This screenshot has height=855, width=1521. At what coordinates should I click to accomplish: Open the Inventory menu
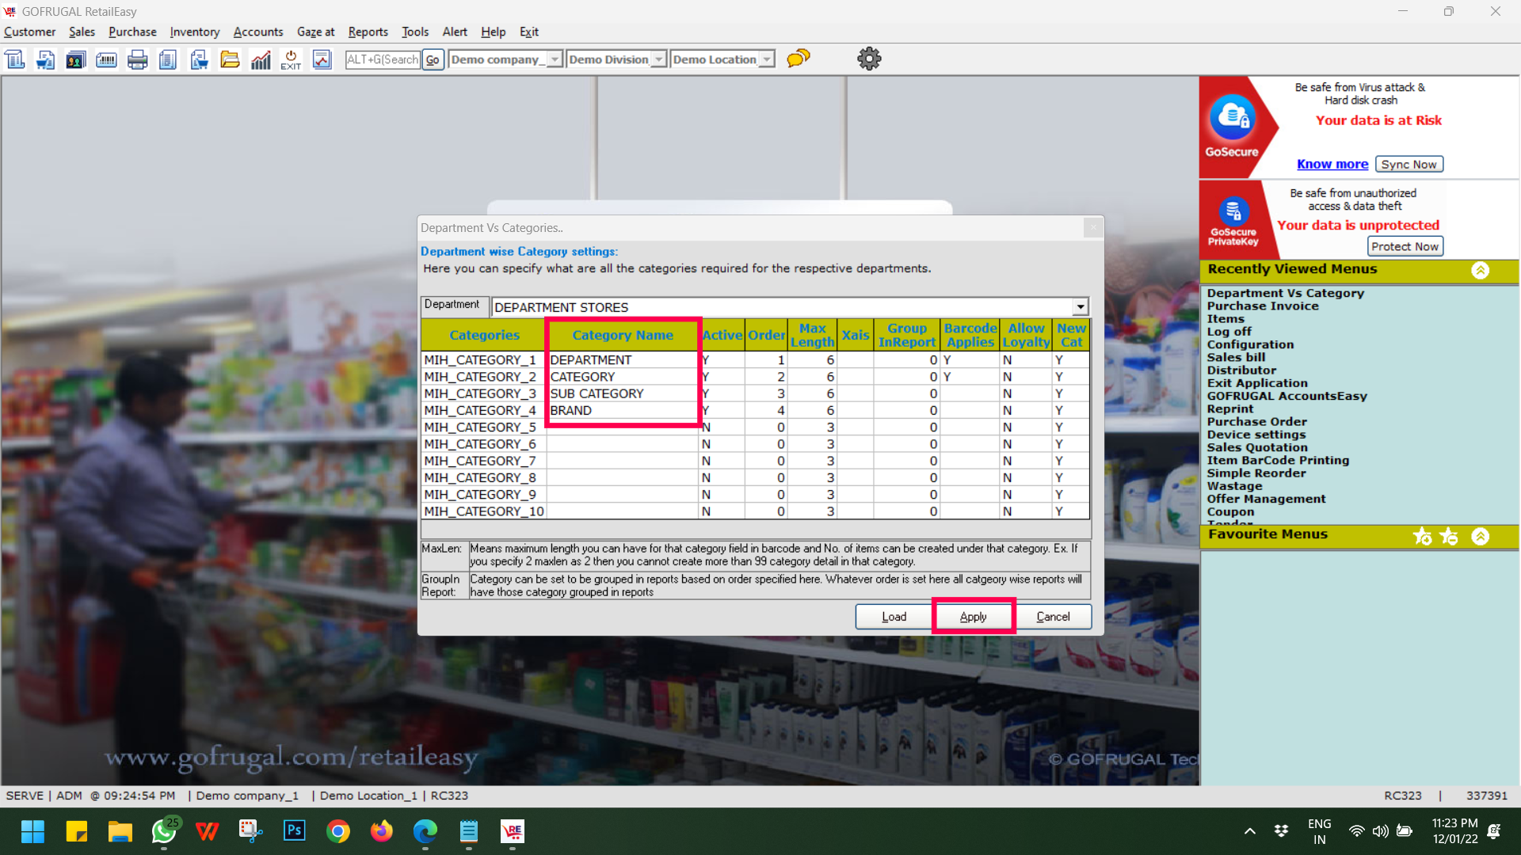(194, 32)
